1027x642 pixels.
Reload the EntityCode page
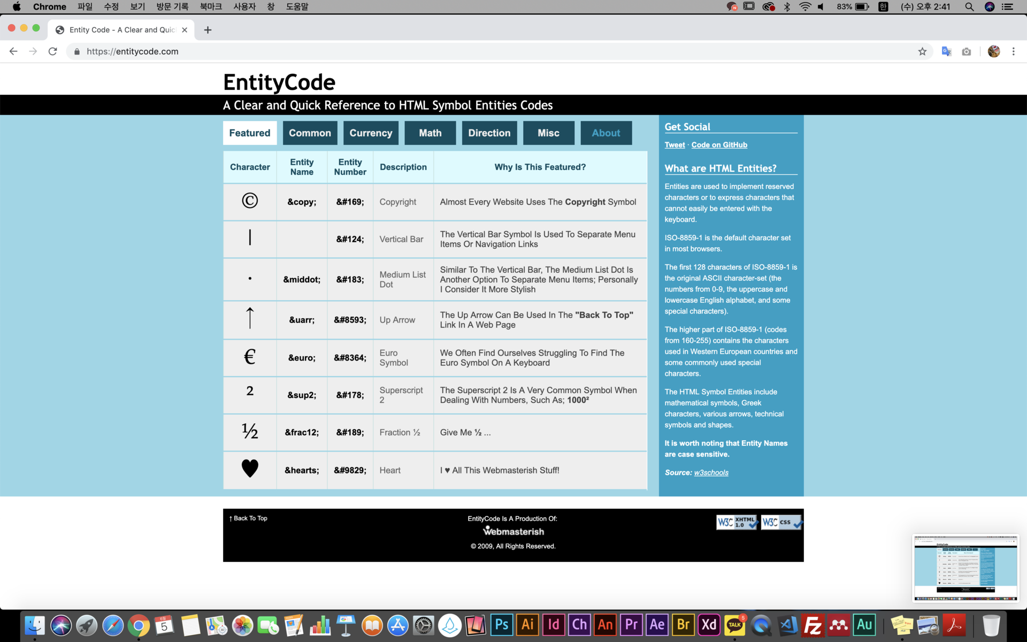52,51
